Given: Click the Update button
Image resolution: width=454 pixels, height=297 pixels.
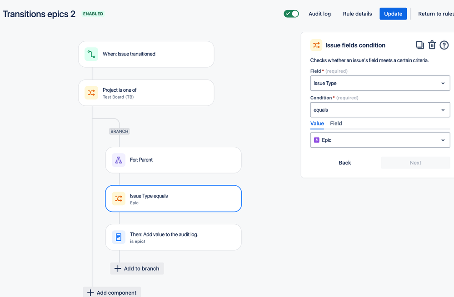Looking at the screenshot, I should click(x=393, y=14).
